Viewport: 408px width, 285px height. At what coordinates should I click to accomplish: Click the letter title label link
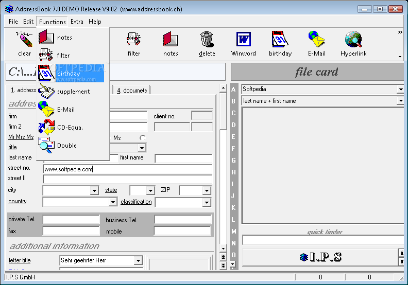click(20, 260)
